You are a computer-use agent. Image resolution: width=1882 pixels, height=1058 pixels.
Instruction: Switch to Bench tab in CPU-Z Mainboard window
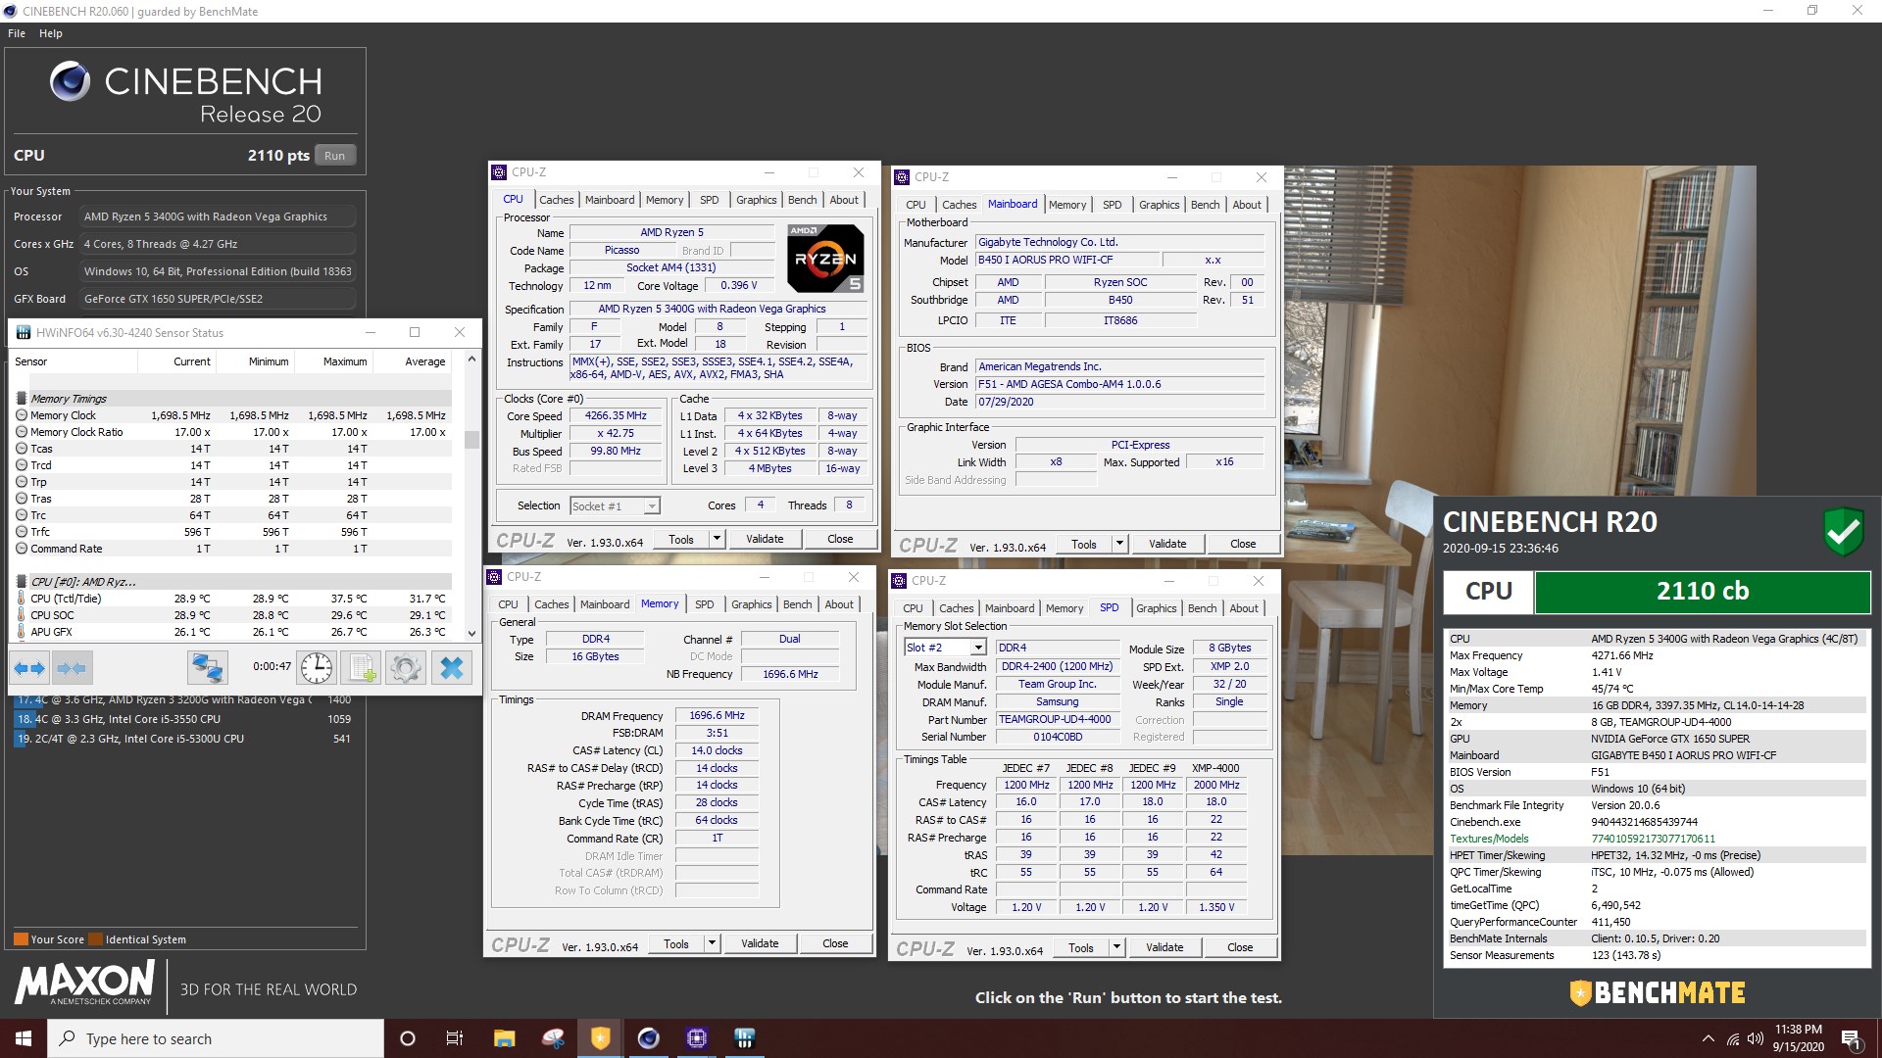(1205, 205)
